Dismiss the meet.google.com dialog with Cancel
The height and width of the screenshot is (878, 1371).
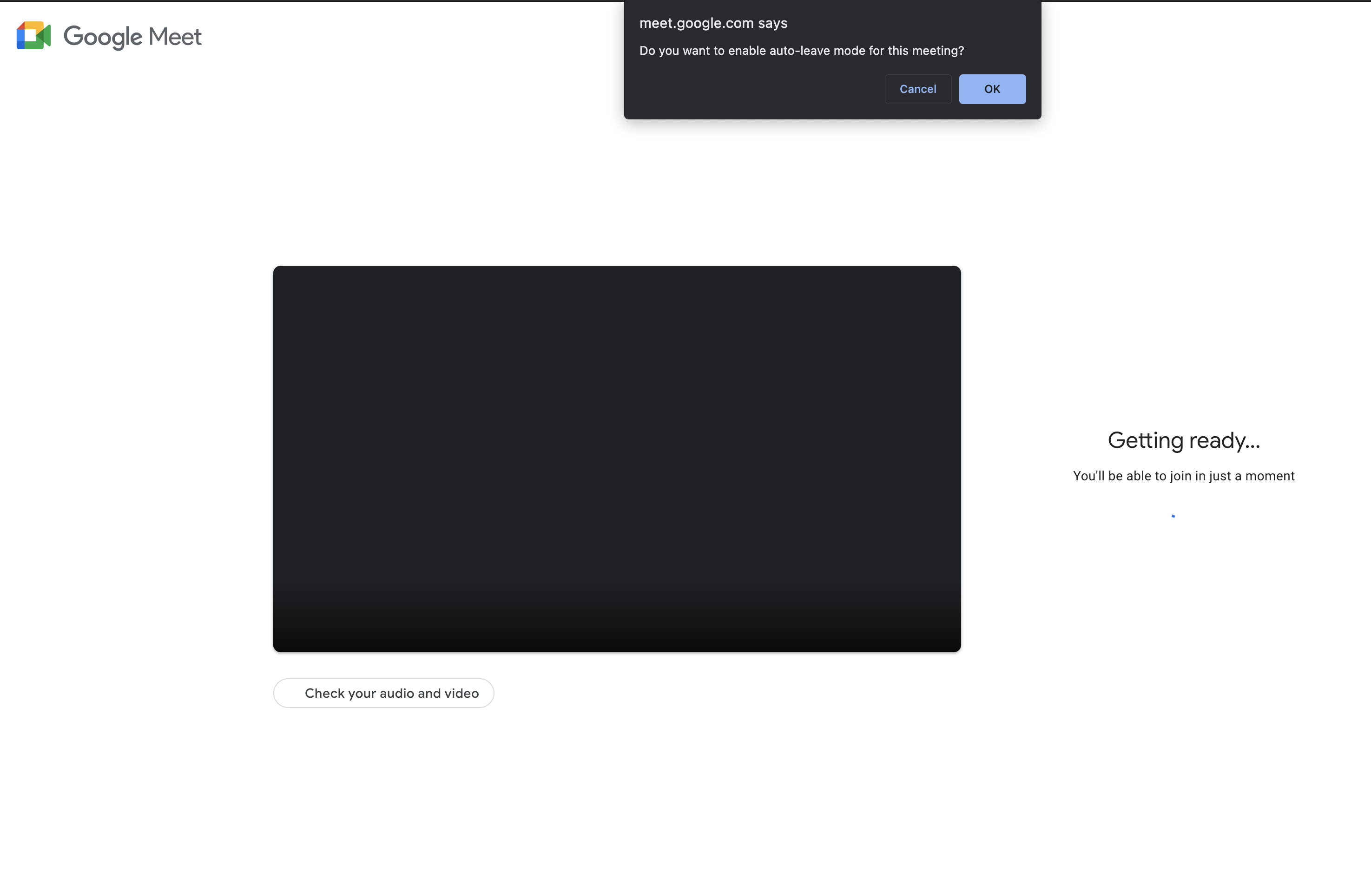pyautogui.click(x=917, y=89)
